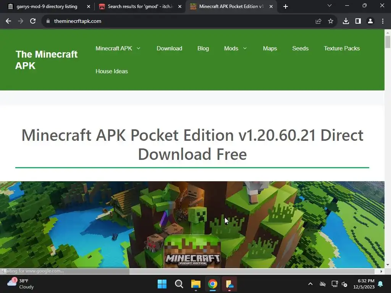Click the taskbar app next to Chrome

pyautogui.click(x=229, y=284)
